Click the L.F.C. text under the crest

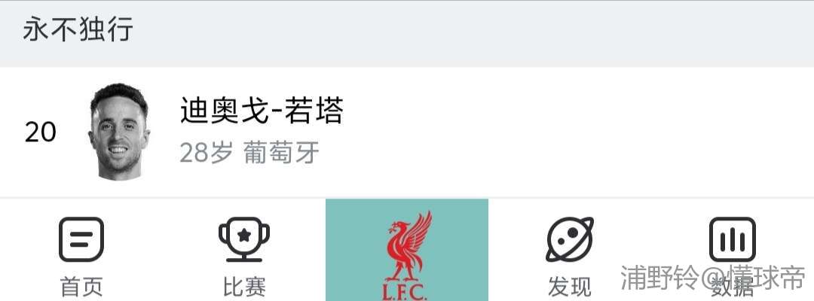click(405, 292)
